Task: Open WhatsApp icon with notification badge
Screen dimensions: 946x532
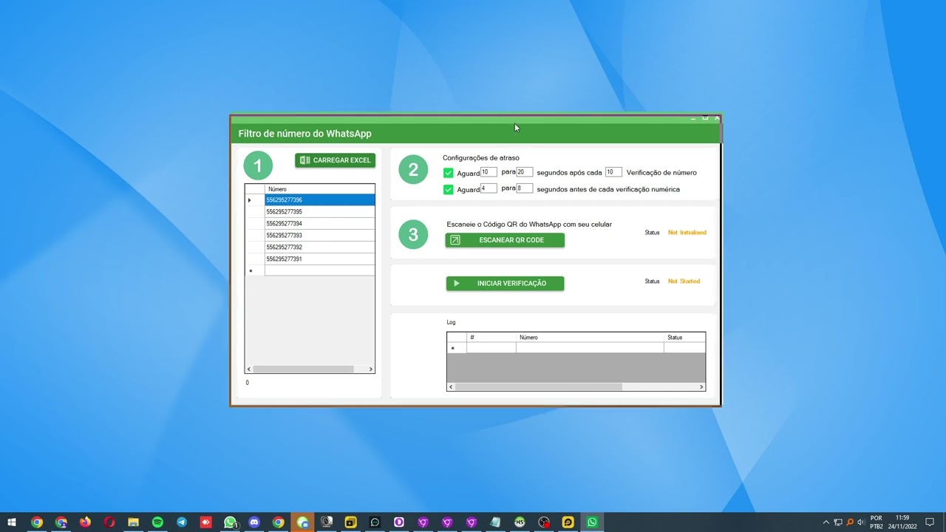Action: coord(230,522)
